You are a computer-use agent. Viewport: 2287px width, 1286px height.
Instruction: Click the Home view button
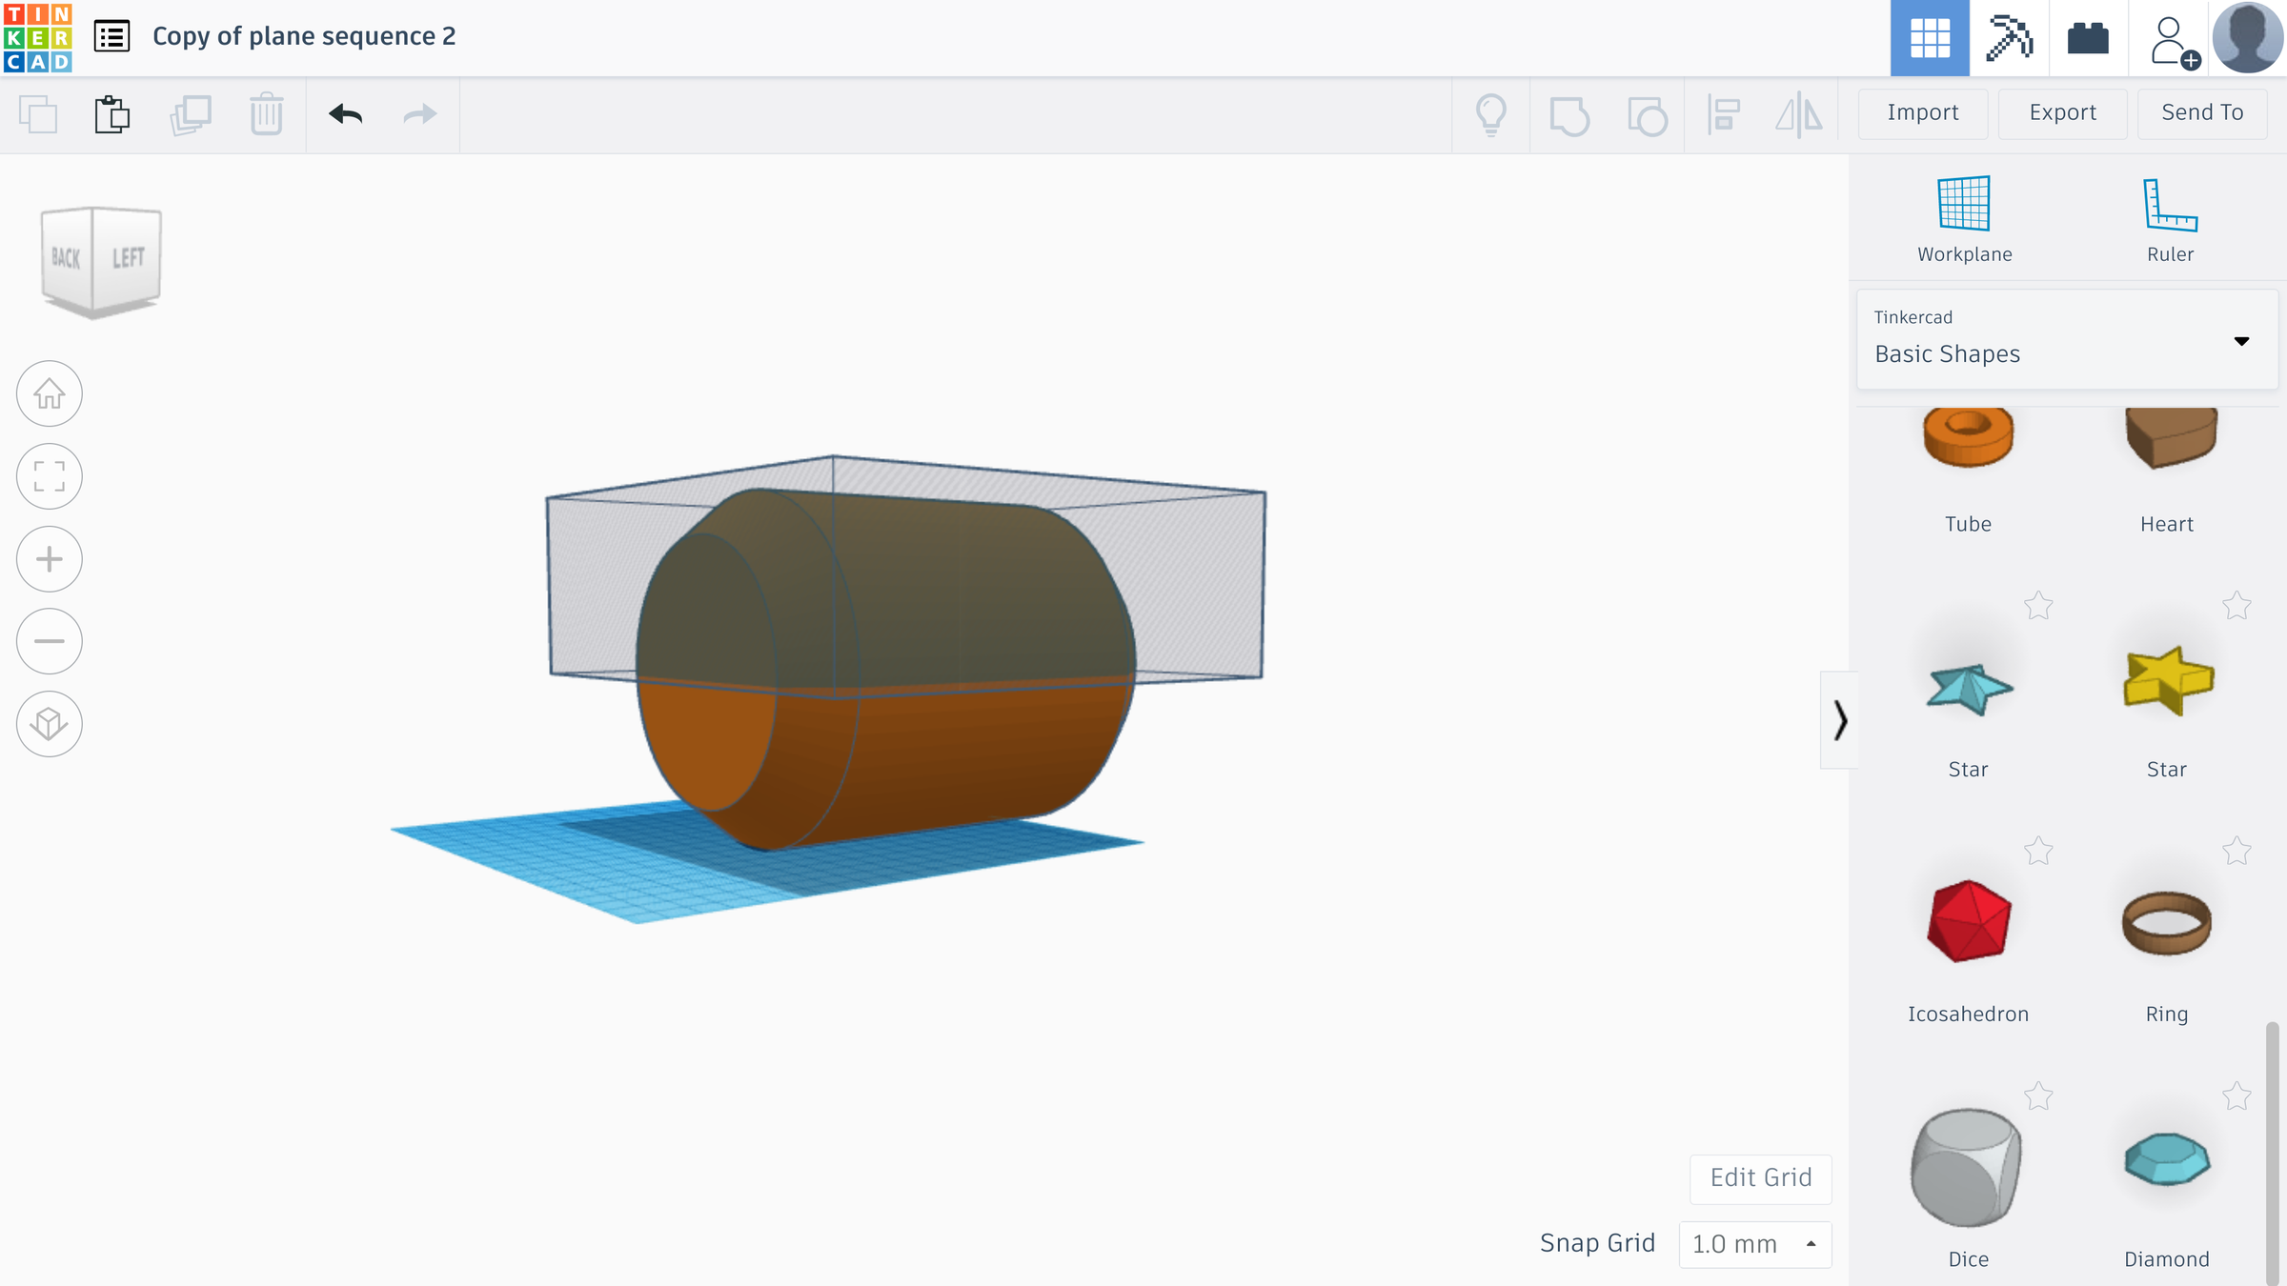click(x=50, y=393)
